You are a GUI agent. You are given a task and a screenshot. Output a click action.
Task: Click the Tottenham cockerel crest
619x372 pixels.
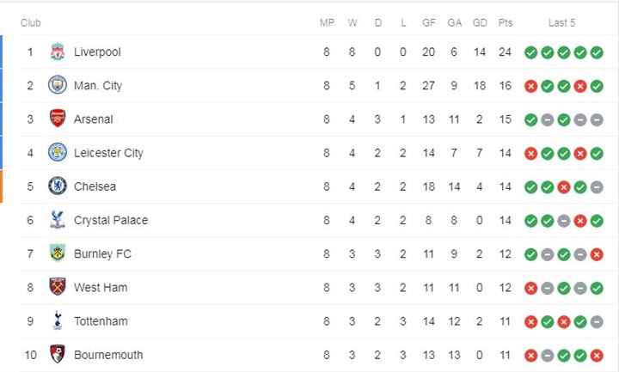(58, 320)
